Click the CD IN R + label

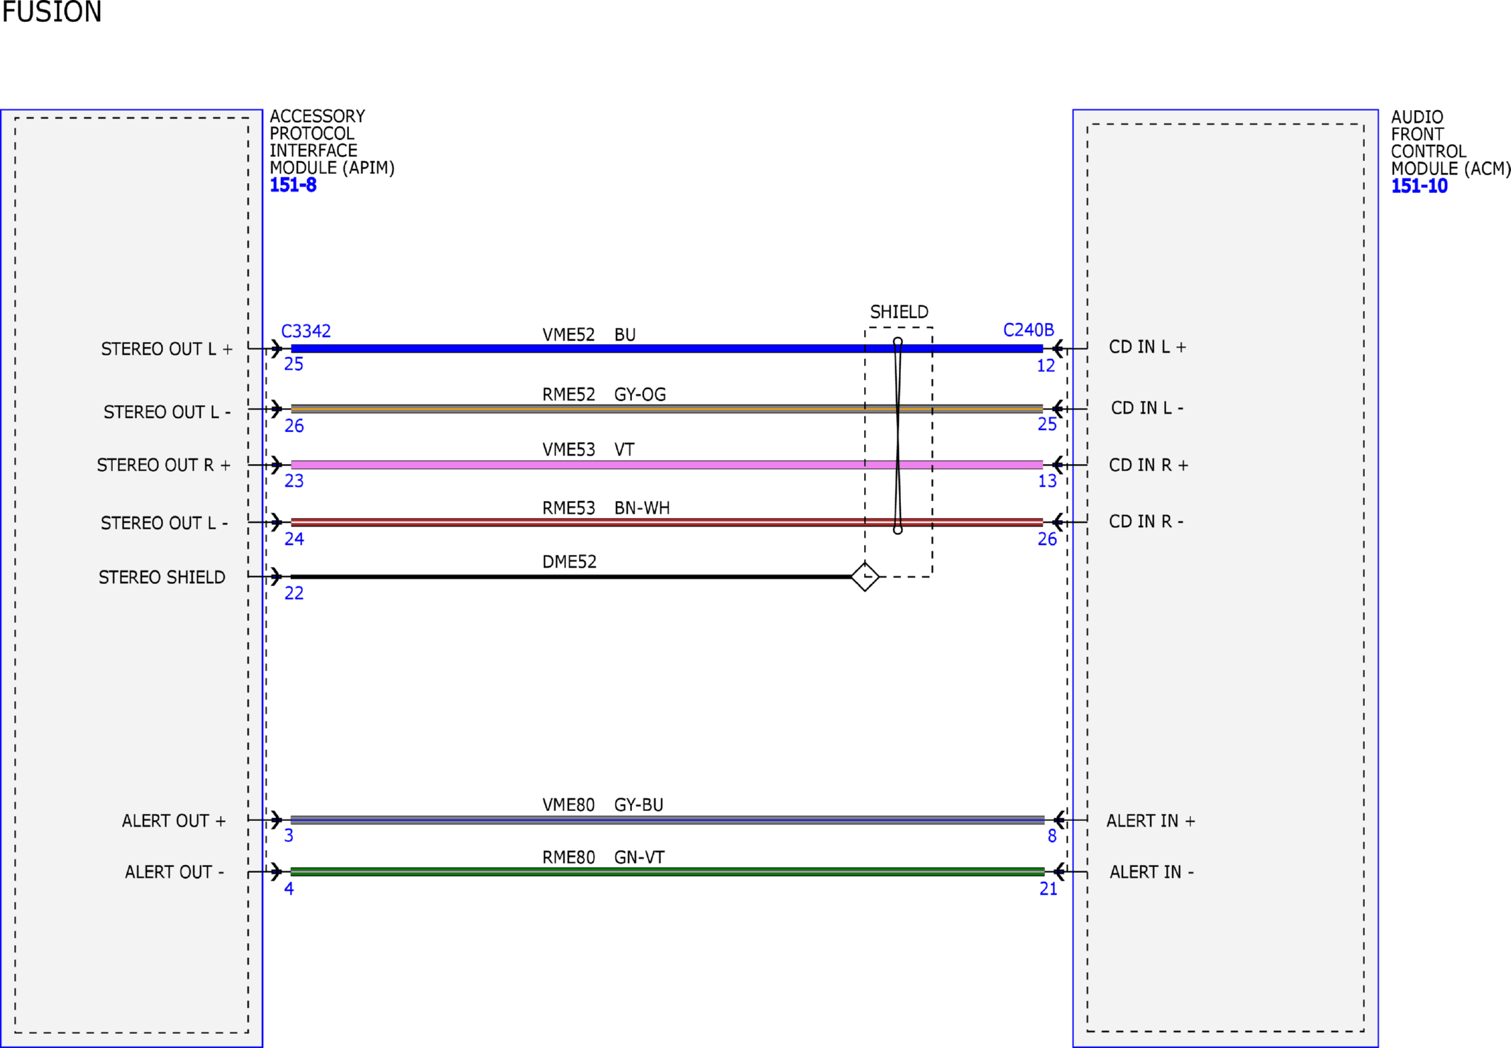point(1149,465)
